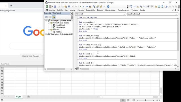Open the Insert UserForm dropdown arrow
Image resolution: width=181 pixels, height=102 pixels.
click(53, 7)
